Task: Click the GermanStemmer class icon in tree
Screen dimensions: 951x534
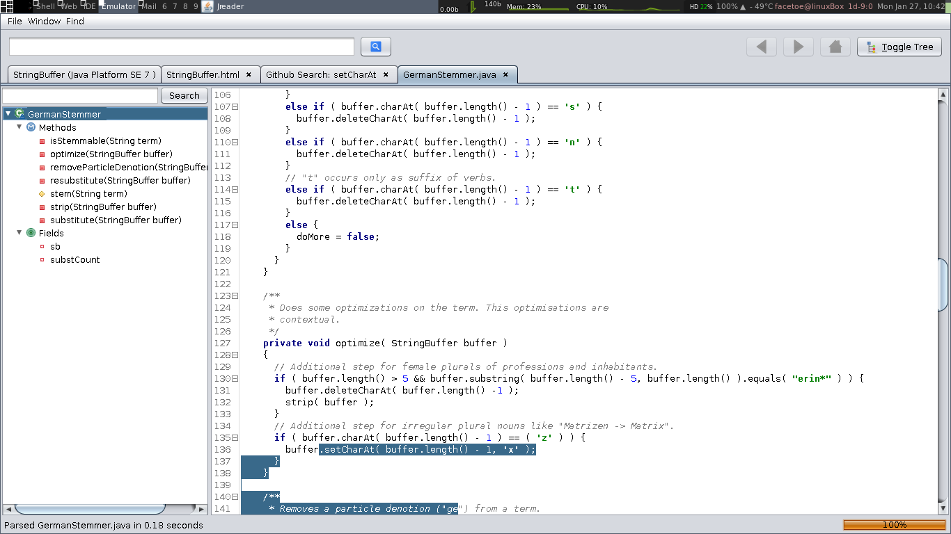Action: pos(19,114)
